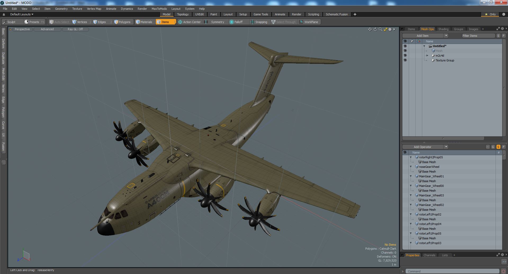
Task: Switch to Materials selection mode
Action: pyautogui.click(x=144, y=22)
